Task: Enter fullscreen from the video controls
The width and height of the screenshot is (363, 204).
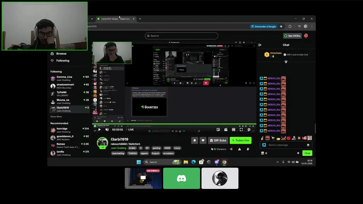Action: click(241, 129)
